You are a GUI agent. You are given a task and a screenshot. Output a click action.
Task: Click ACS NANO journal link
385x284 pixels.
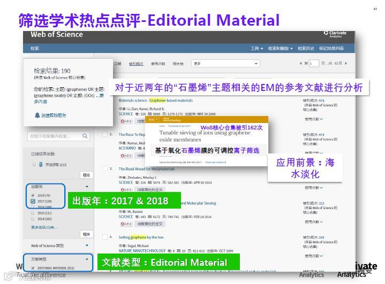click(127, 148)
